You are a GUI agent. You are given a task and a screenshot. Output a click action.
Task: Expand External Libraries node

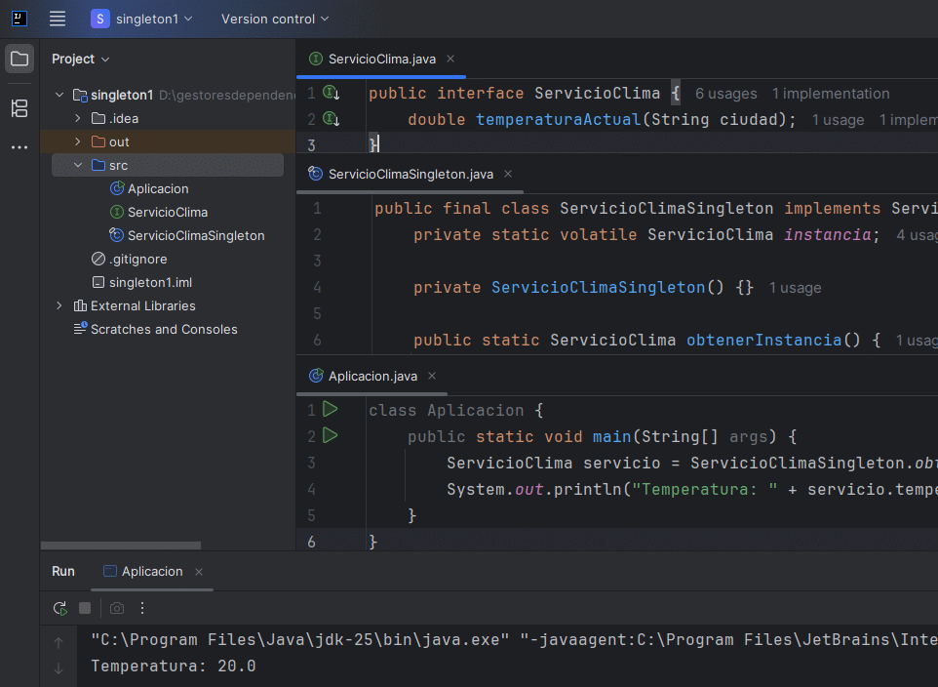(59, 305)
